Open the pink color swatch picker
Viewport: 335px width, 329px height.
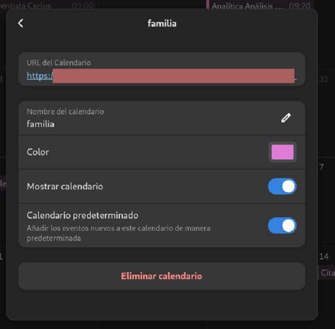coord(282,152)
